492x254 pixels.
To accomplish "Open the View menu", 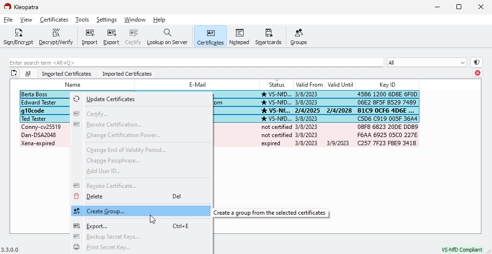I will click(x=26, y=19).
